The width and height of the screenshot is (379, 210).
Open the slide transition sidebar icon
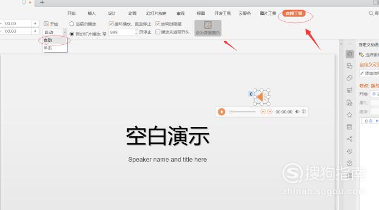click(349, 66)
